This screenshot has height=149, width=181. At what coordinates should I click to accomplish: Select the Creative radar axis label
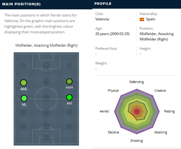(x=160, y=91)
